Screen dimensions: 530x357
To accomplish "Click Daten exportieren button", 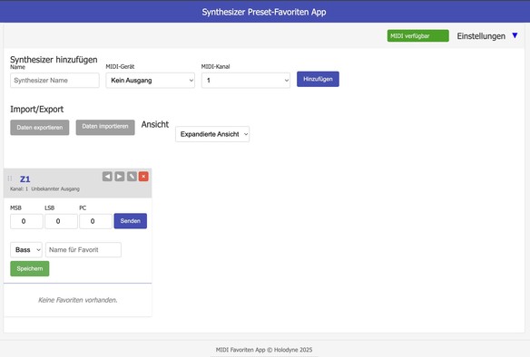I will 40,127.
